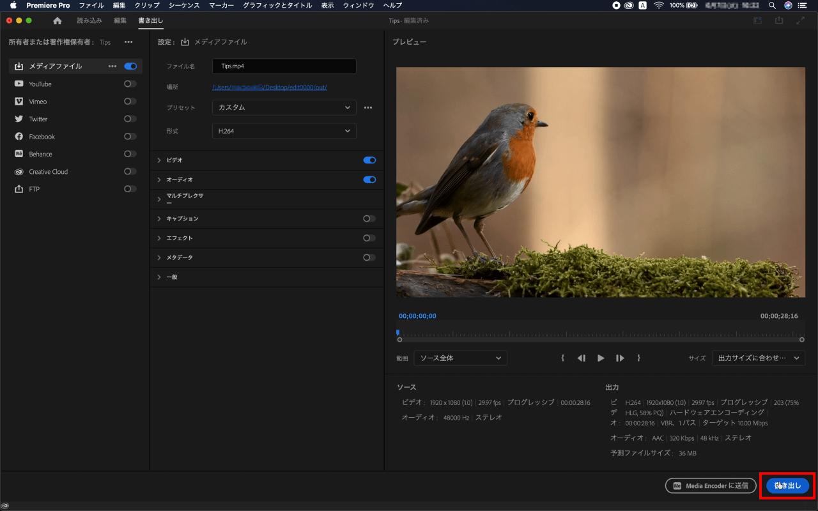Switch to the 編集 workspace tab
818x511 pixels.
tap(120, 20)
